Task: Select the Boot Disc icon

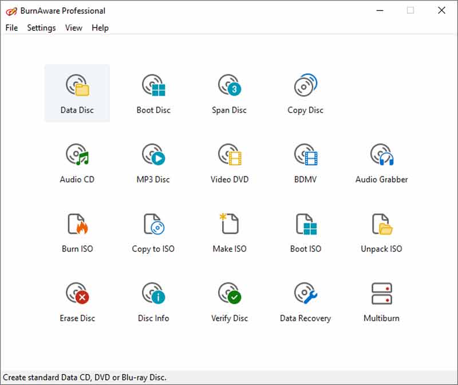Action: (x=153, y=87)
